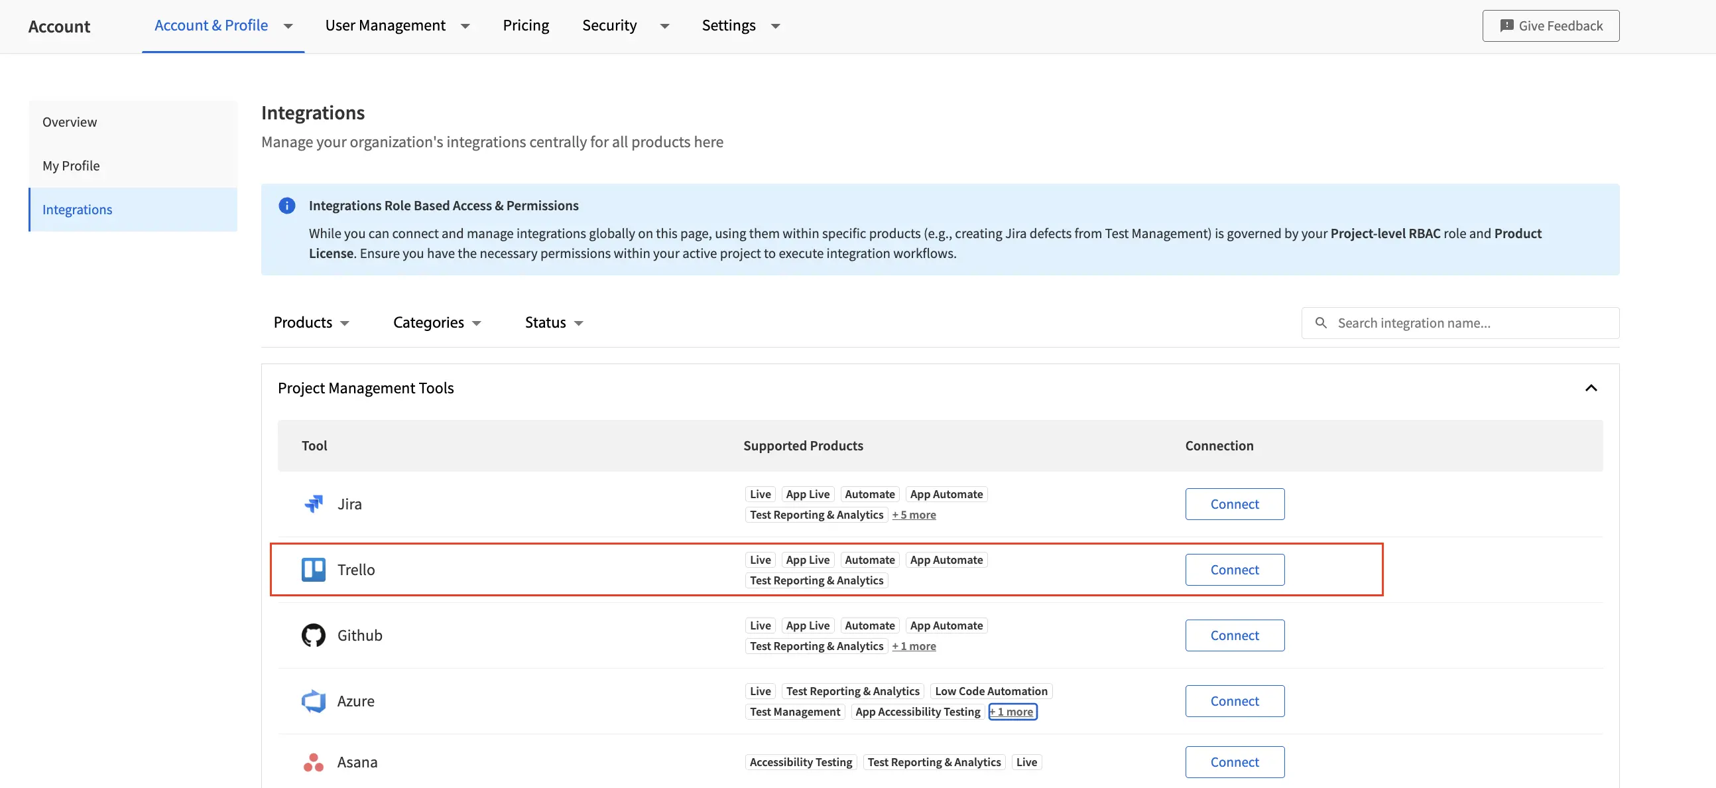Image resolution: width=1716 pixels, height=788 pixels.
Task: Click the App Automate tag in Trello row
Action: [946, 560]
